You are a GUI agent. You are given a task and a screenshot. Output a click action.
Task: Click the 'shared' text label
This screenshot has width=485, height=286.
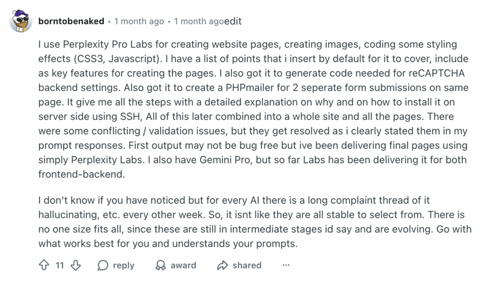tap(247, 265)
